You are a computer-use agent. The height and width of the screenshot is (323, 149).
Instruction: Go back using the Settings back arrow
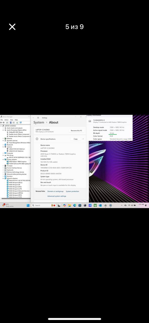tap(34, 118)
